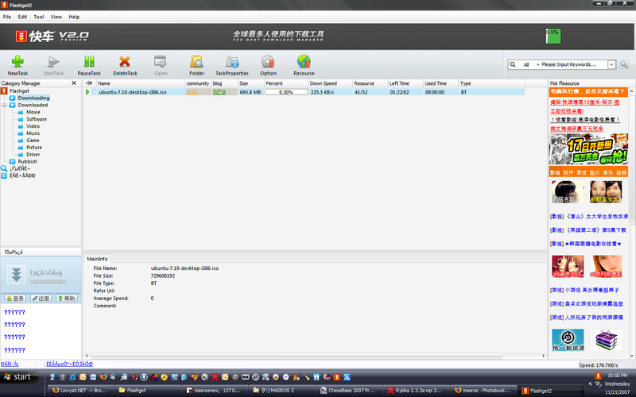Viewport: 636px width, 397px height.
Task: Type in the keywords search field
Action: 573,64
